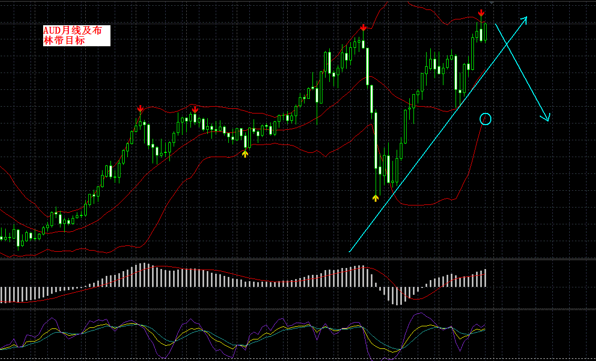This screenshot has height=361, width=596.
Task: Click the second red down arrow from the left
Action: coord(195,110)
